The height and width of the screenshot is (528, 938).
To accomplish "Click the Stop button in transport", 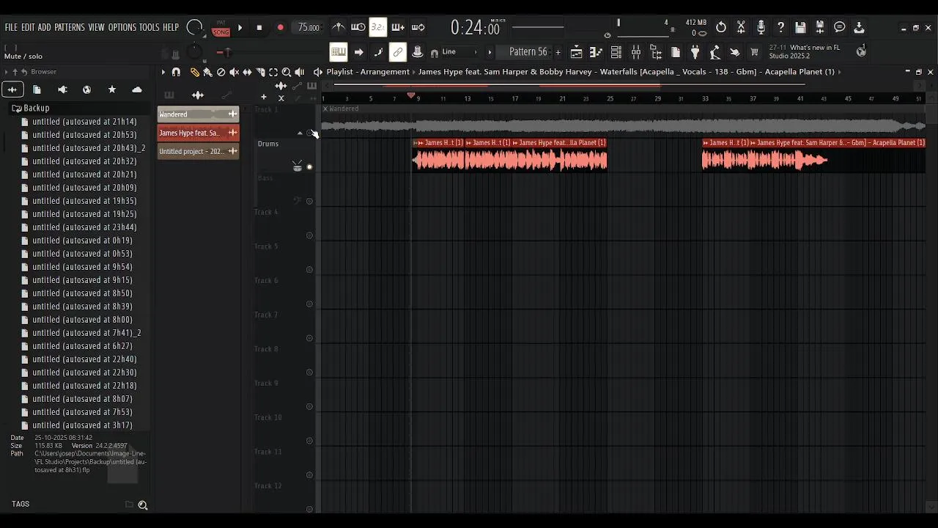I will 259,28.
